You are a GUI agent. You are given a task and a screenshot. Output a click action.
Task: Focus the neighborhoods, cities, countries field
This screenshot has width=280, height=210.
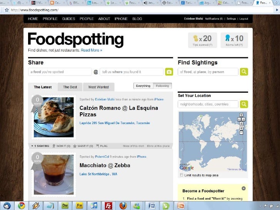click(x=208, y=104)
